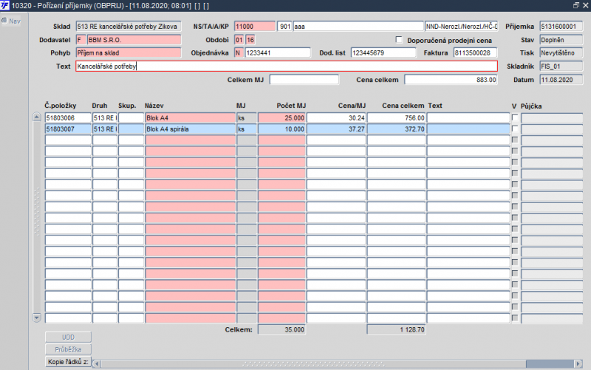This screenshot has width=591, height=370.
Task: Click the right arrow of horizontal scrollbar
Action: pyautogui.click(x=578, y=363)
